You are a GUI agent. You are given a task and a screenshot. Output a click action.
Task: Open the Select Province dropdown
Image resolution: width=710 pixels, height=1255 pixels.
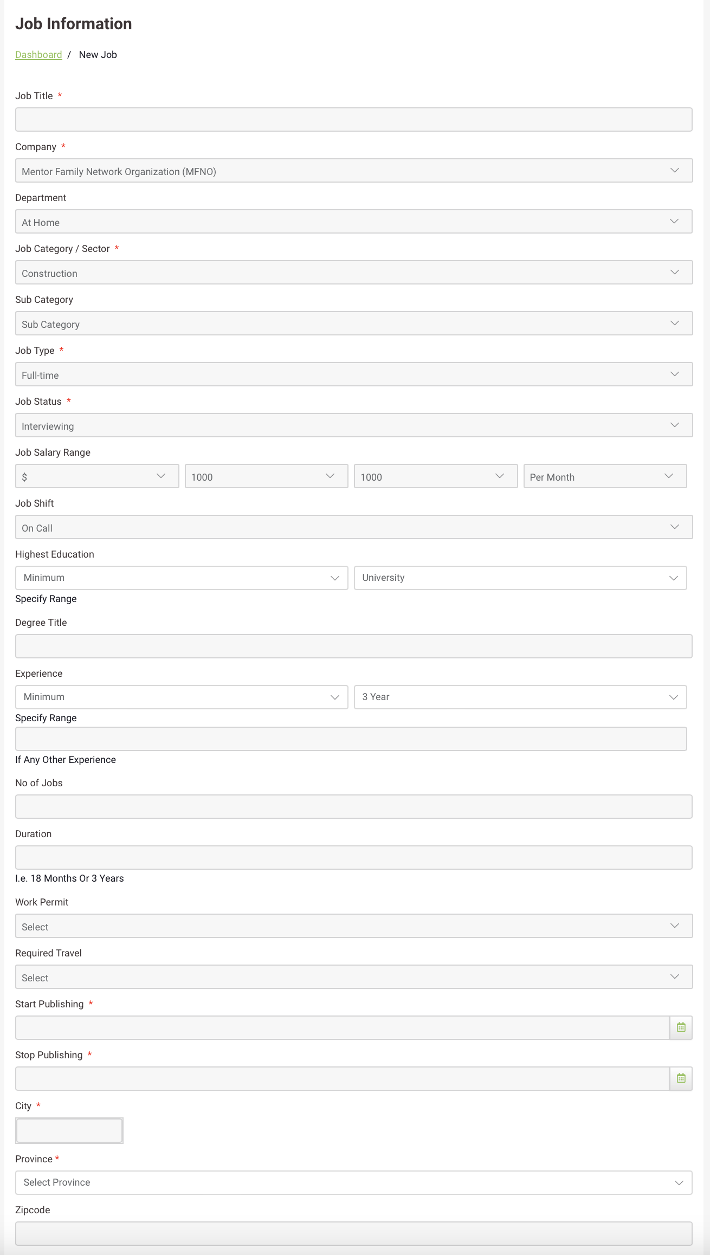click(x=354, y=1182)
